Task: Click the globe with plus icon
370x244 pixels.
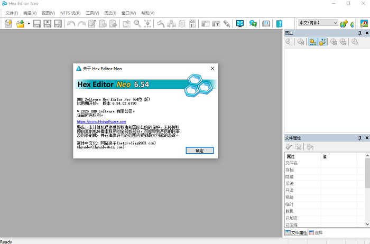Action: pos(344,23)
